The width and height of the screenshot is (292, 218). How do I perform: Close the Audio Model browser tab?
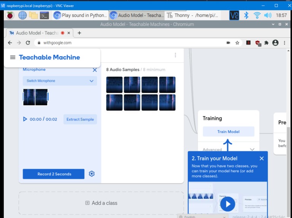pyautogui.click(x=69, y=33)
